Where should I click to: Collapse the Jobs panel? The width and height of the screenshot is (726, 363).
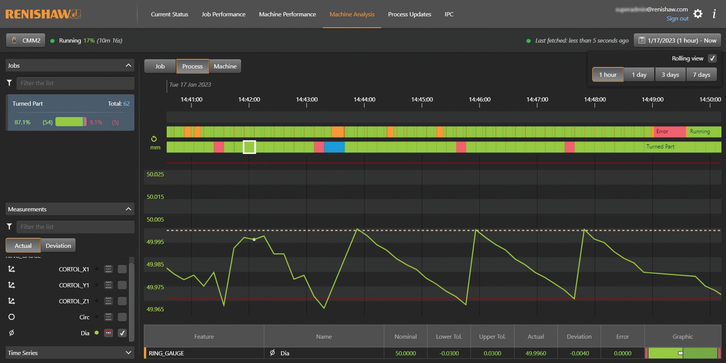point(128,65)
